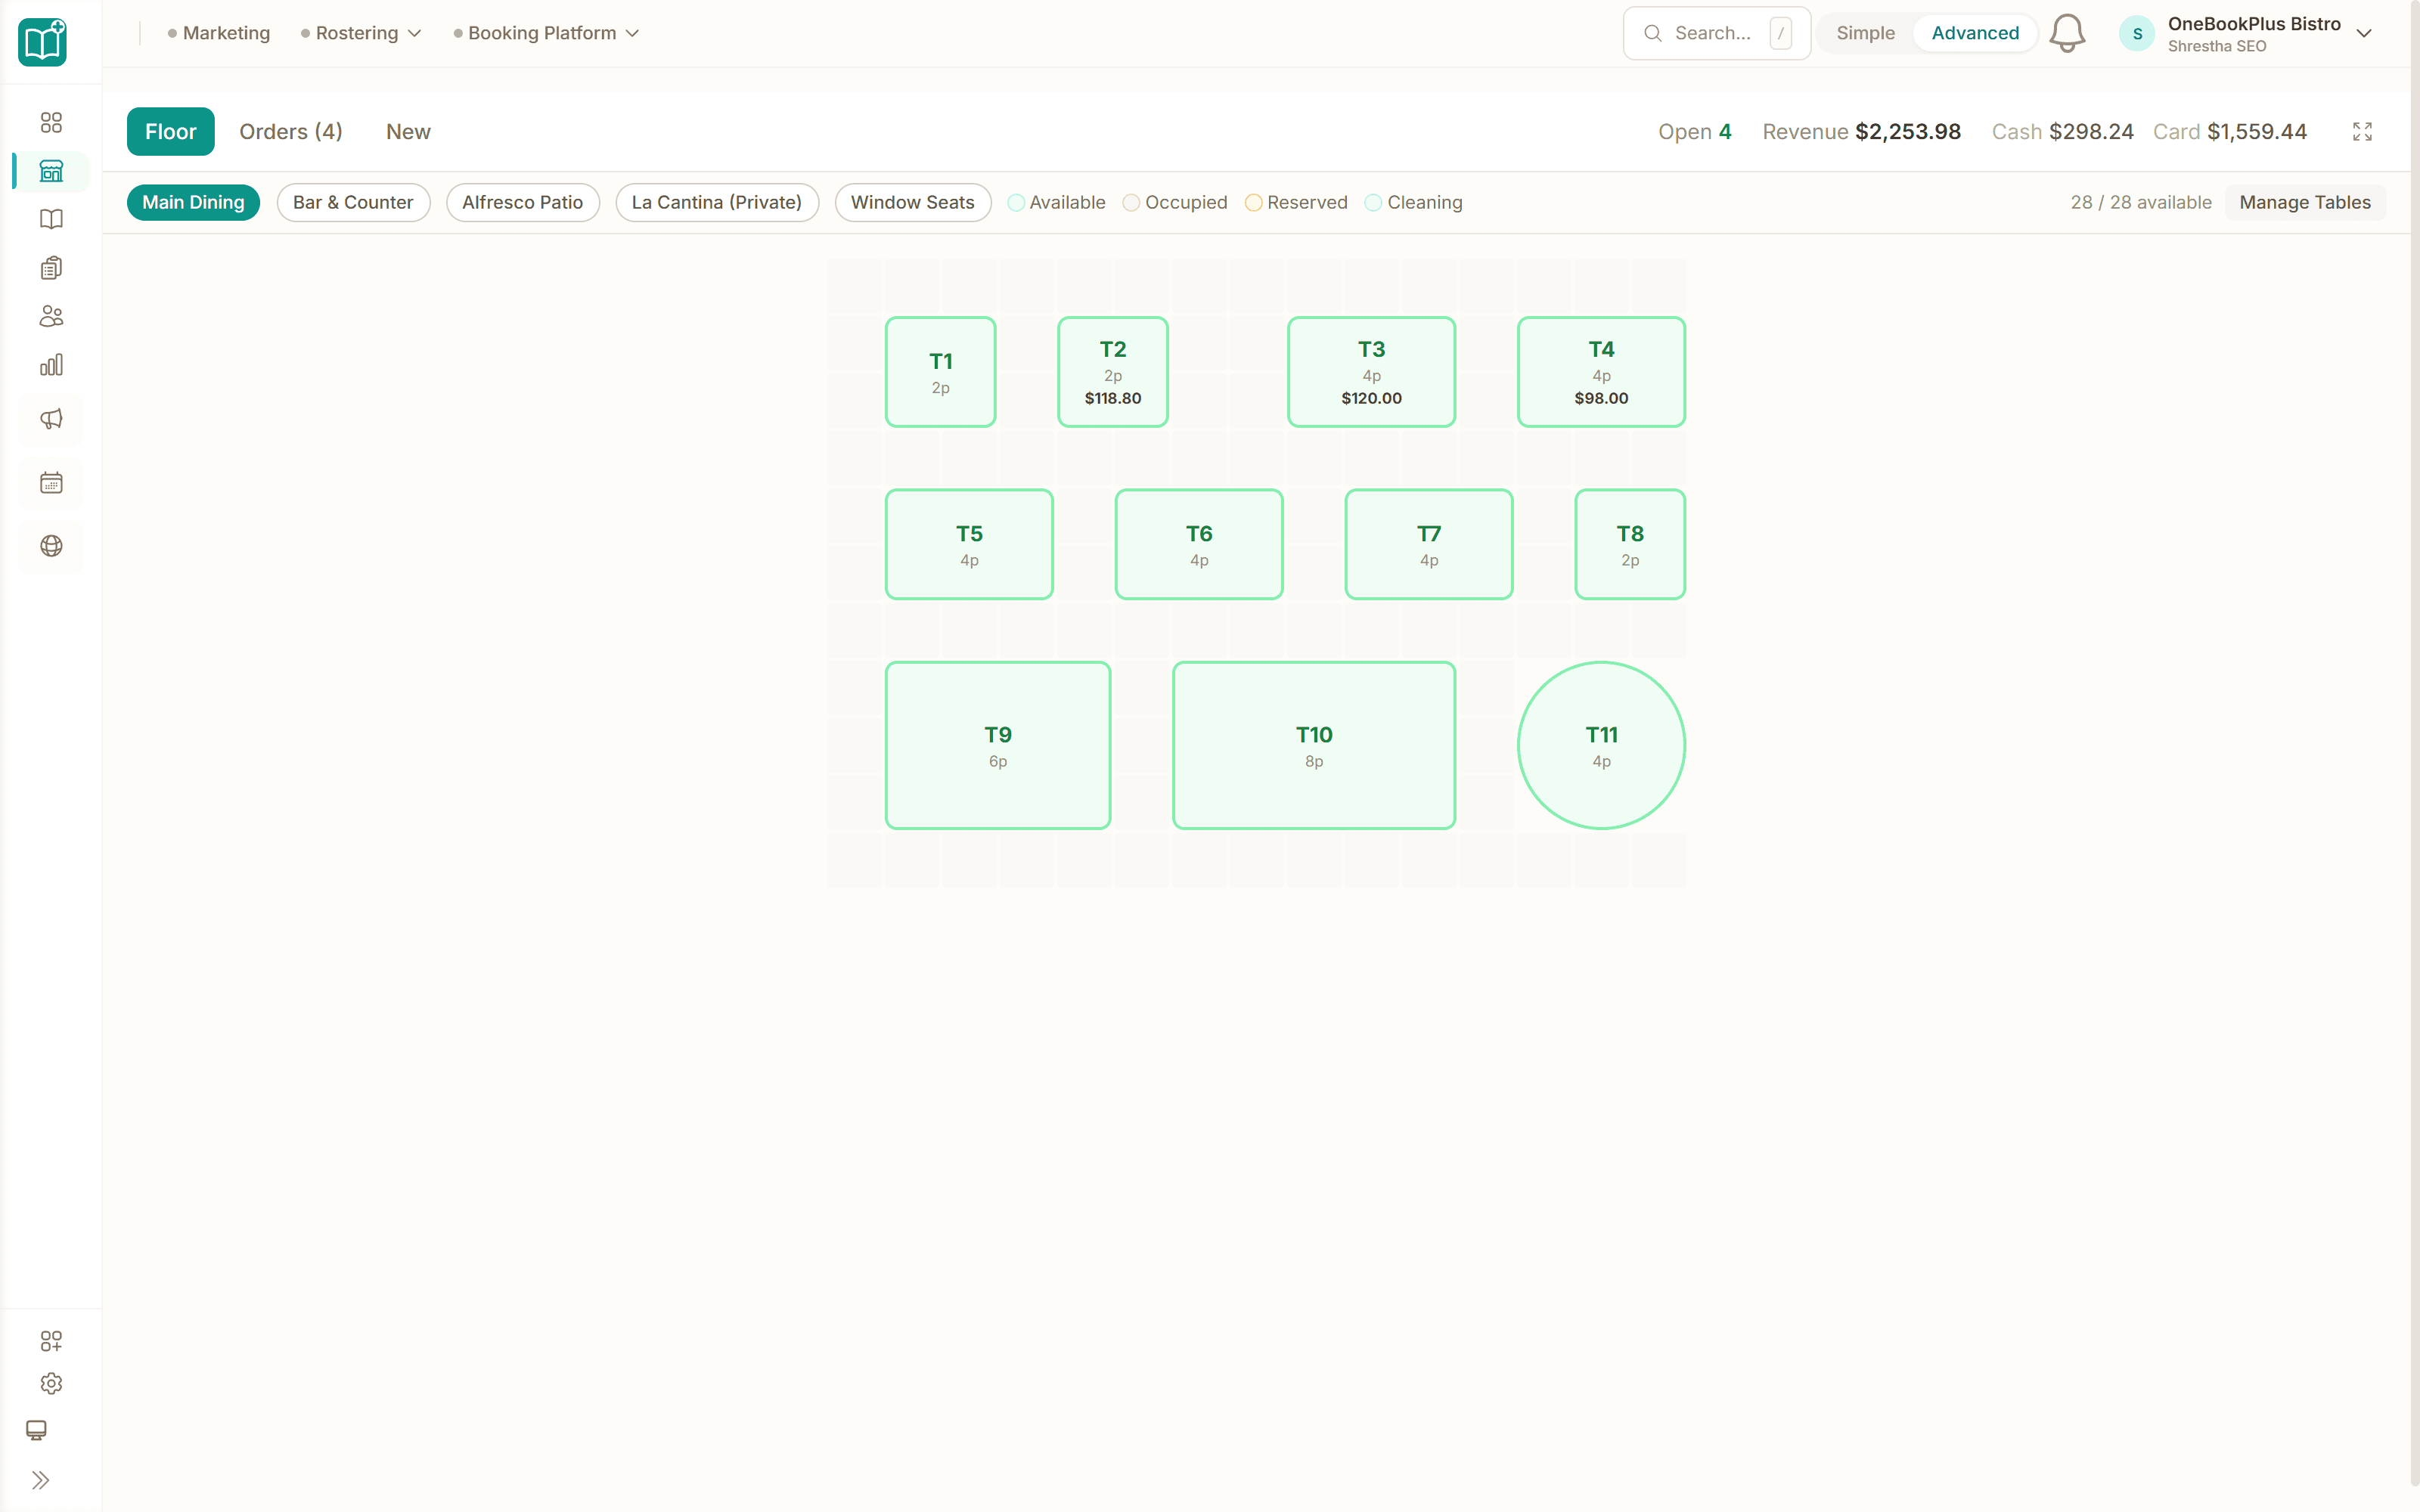This screenshot has height=1512, width=2420.
Task: Open the analytics bar chart icon
Action: tap(51, 364)
